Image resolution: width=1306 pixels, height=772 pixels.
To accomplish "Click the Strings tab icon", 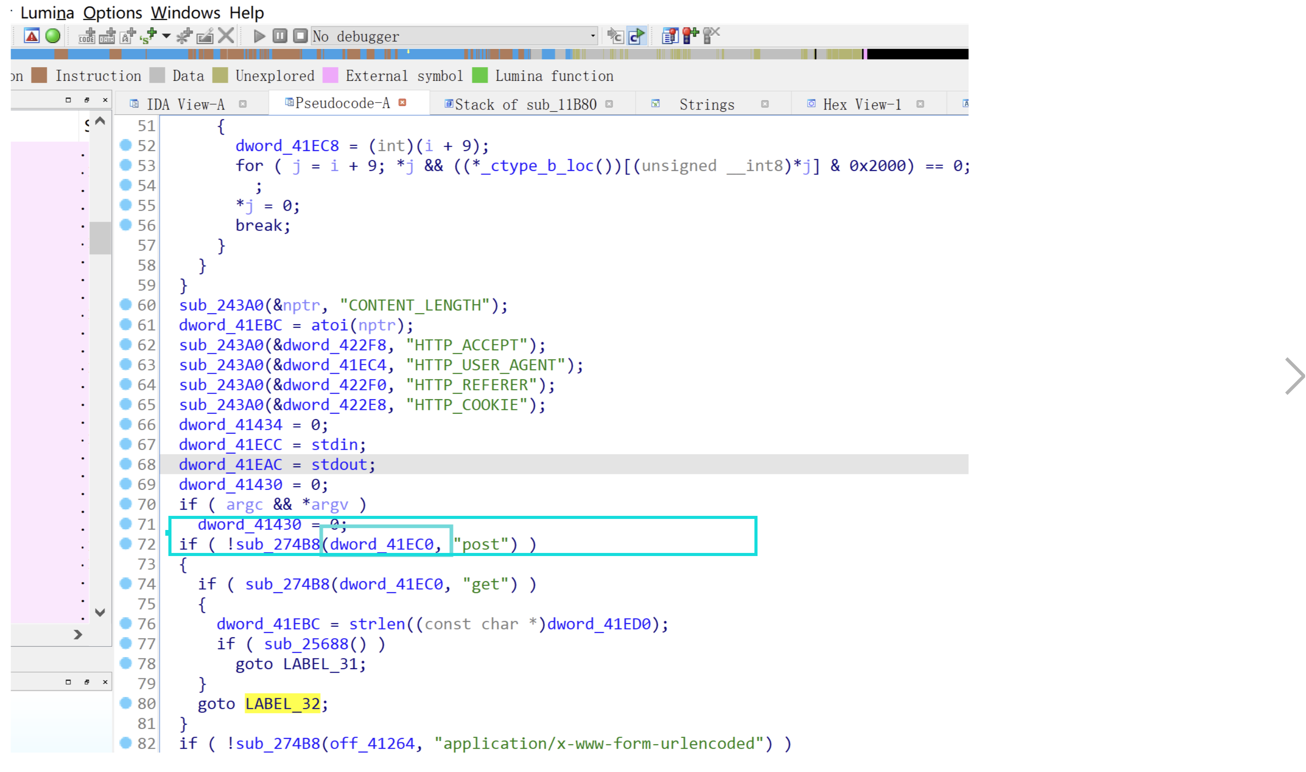I will 655,104.
